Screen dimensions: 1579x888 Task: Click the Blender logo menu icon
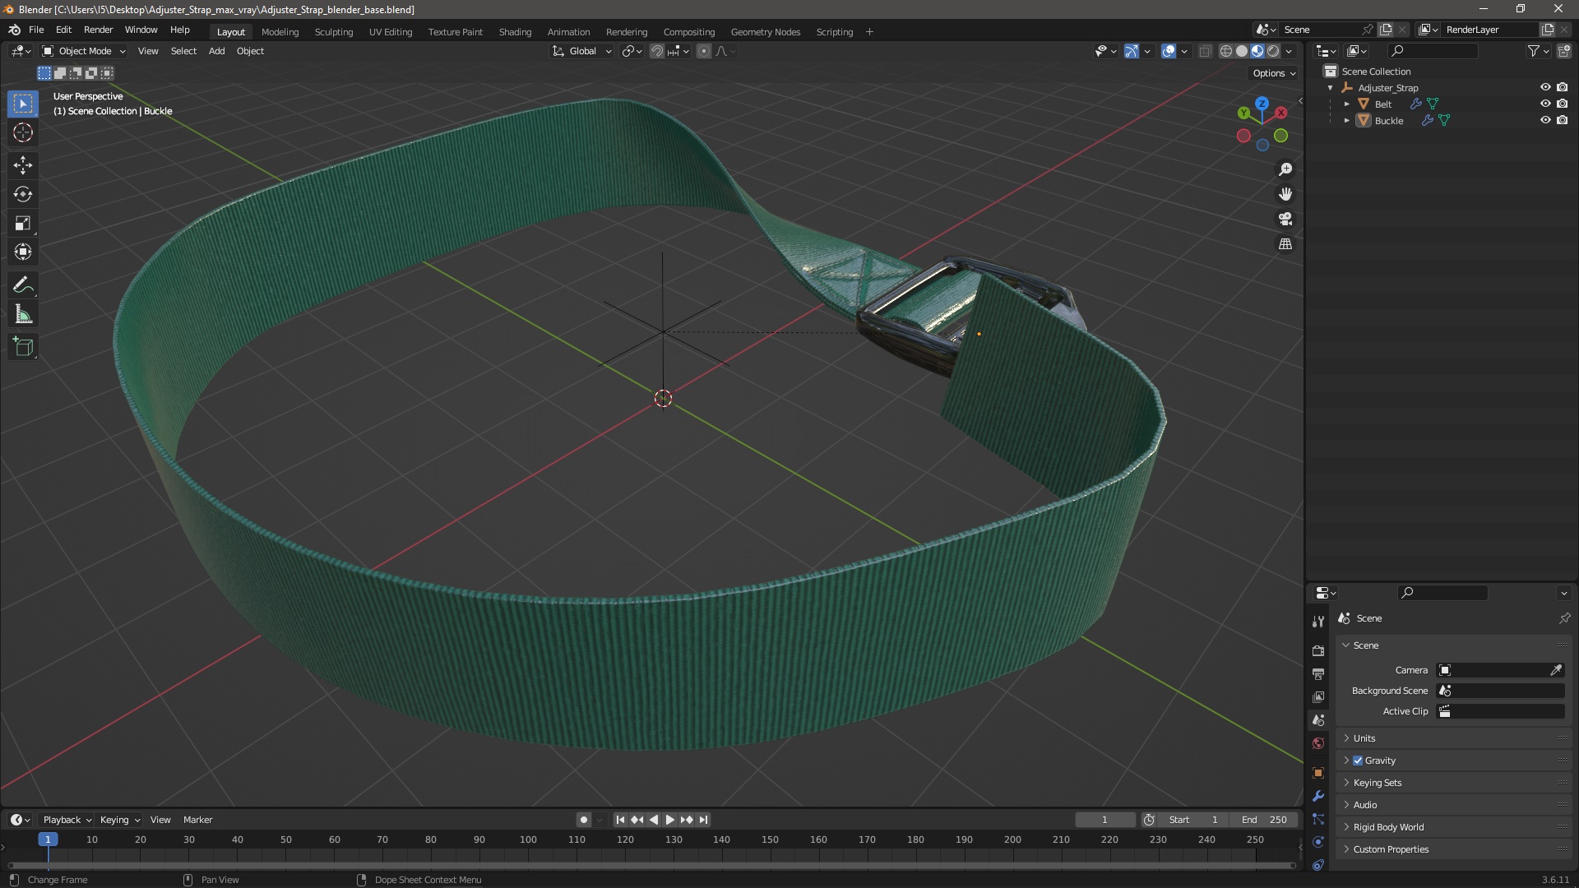coord(14,30)
